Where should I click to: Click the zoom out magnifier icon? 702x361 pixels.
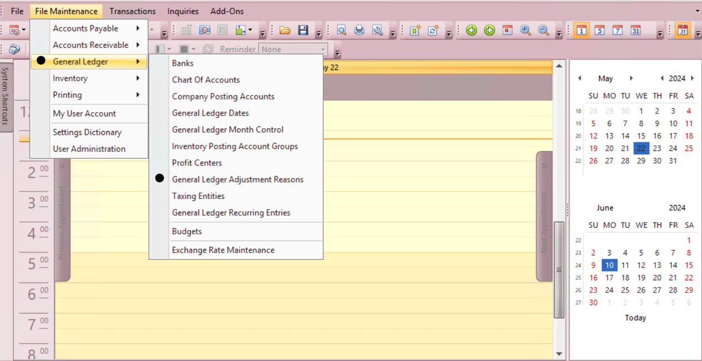click(x=544, y=30)
